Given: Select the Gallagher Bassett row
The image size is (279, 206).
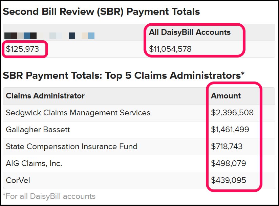Looking at the screenshot, I should 139,130.
